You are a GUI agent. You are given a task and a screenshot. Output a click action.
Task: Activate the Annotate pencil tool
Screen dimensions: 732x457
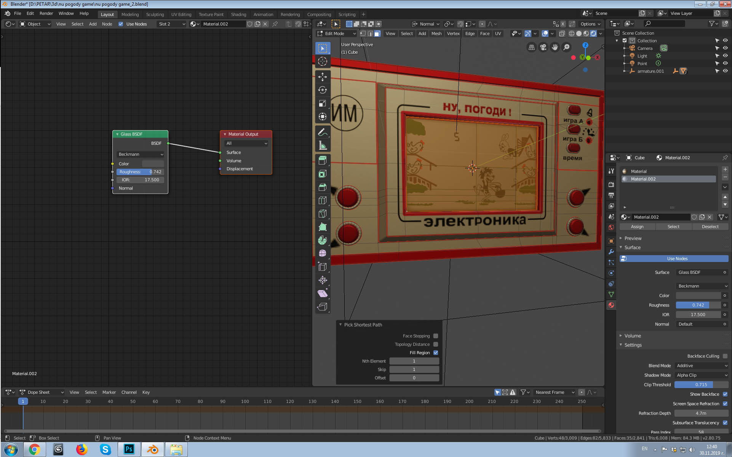(323, 132)
